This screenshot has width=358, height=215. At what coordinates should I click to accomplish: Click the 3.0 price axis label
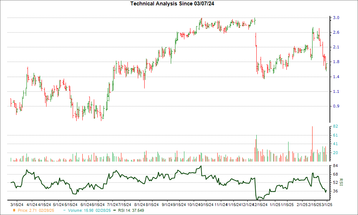tap(336, 18)
